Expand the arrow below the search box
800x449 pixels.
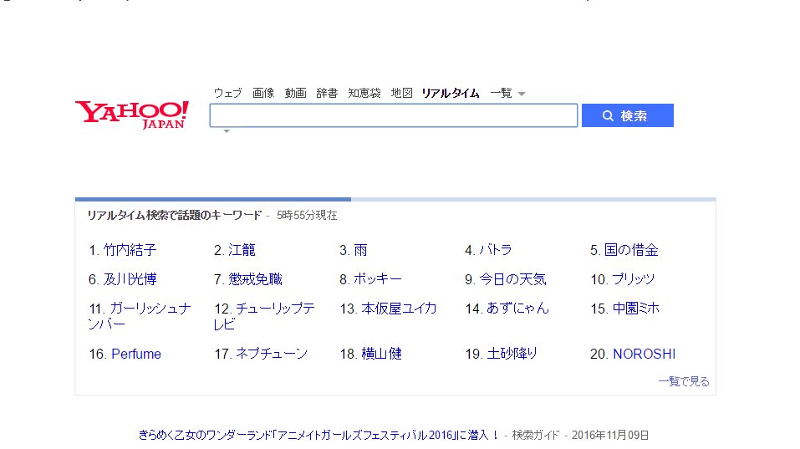point(227,131)
